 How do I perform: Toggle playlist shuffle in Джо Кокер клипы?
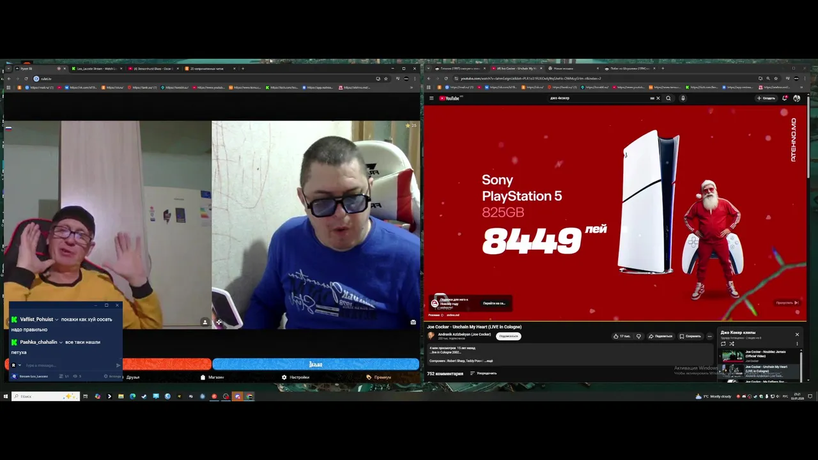coord(732,344)
